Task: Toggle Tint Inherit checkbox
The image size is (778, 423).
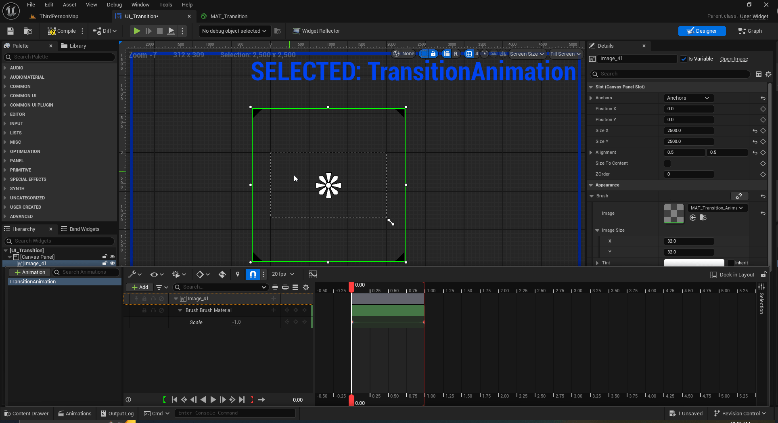Action: pyautogui.click(x=731, y=263)
